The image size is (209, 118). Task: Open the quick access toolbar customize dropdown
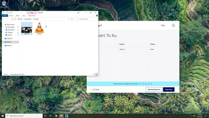coord(12,13)
